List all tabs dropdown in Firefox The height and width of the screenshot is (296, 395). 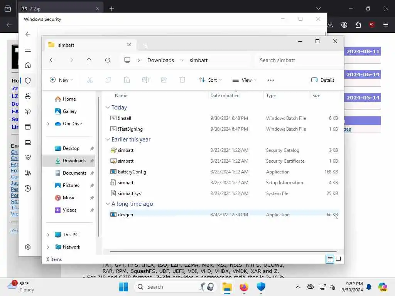tap(318, 8)
